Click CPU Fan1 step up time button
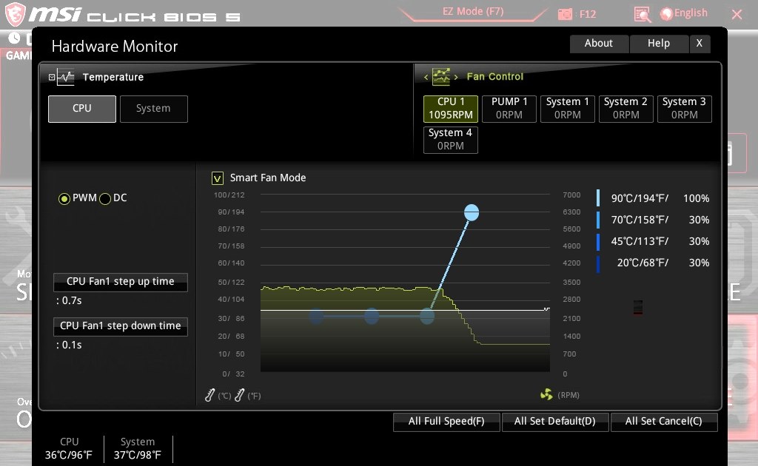758x466 pixels. click(x=121, y=282)
